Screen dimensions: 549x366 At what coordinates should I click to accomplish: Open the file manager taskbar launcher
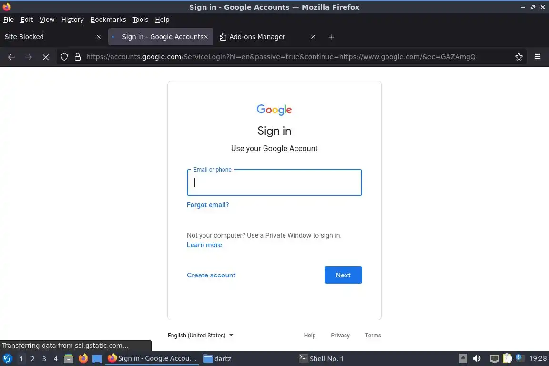click(69, 358)
